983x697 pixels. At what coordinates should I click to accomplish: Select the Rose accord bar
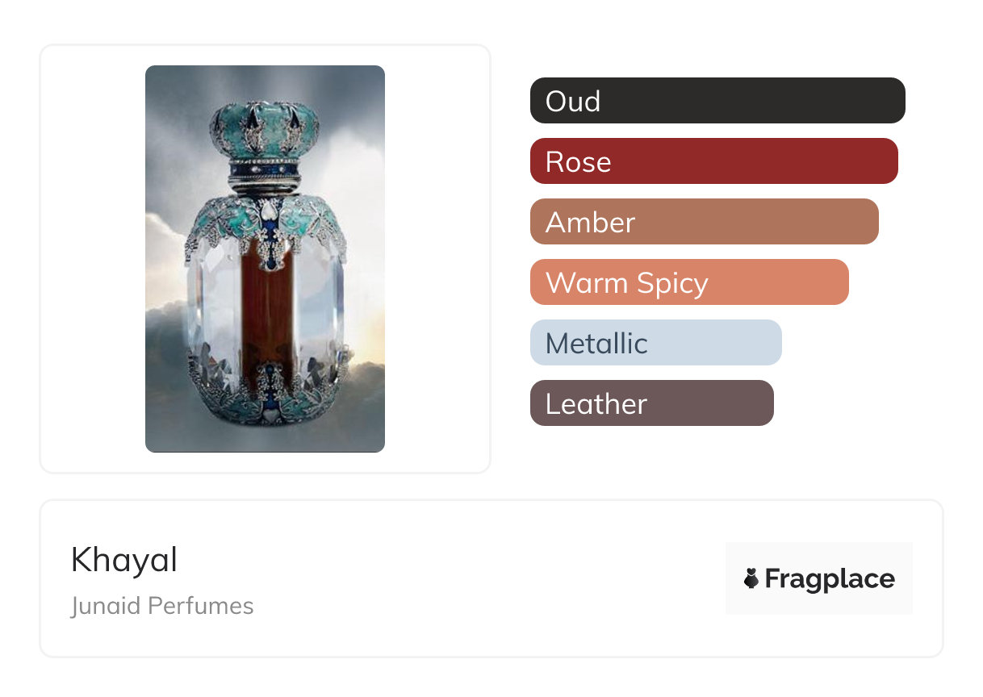point(713,161)
